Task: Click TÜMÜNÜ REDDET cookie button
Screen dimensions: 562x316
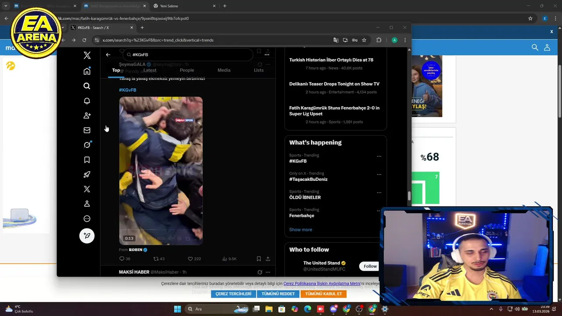Action: click(278, 294)
